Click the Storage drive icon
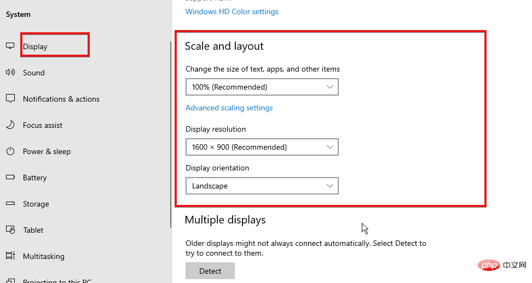This screenshot has height=283, width=532. [x=10, y=203]
